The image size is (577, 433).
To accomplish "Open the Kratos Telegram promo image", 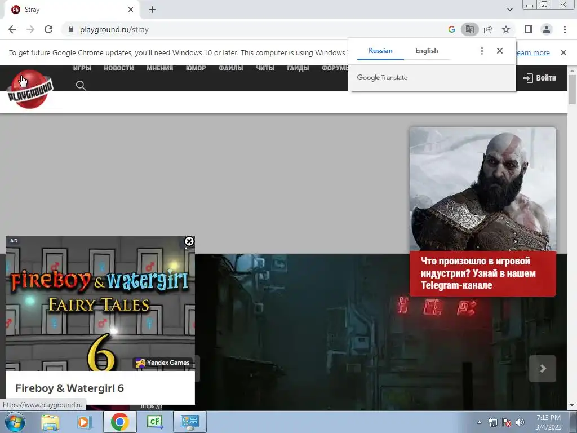I will tap(483, 189).
